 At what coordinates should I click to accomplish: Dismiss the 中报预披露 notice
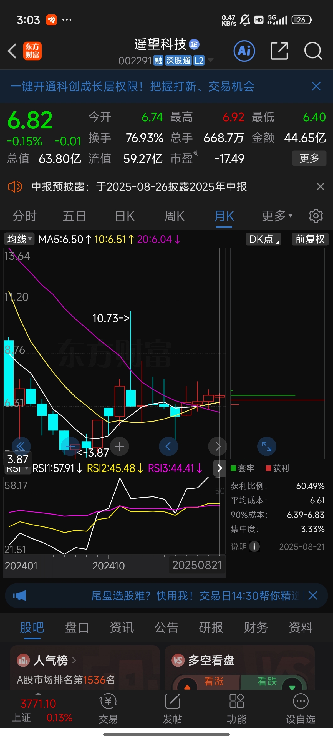[x=320, y=187]
